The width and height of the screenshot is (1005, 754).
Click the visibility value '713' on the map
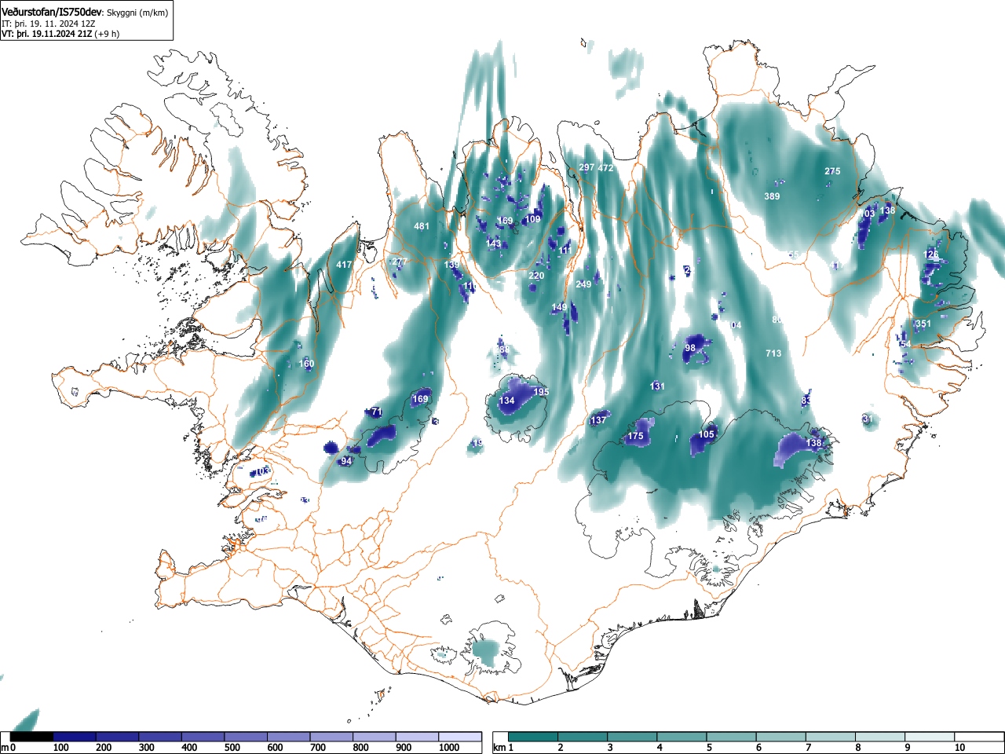coord(773,353)
